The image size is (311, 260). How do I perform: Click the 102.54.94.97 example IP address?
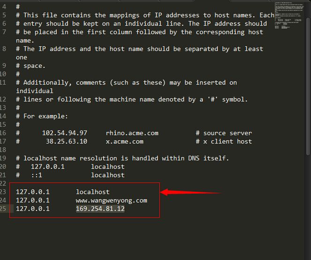65,133
